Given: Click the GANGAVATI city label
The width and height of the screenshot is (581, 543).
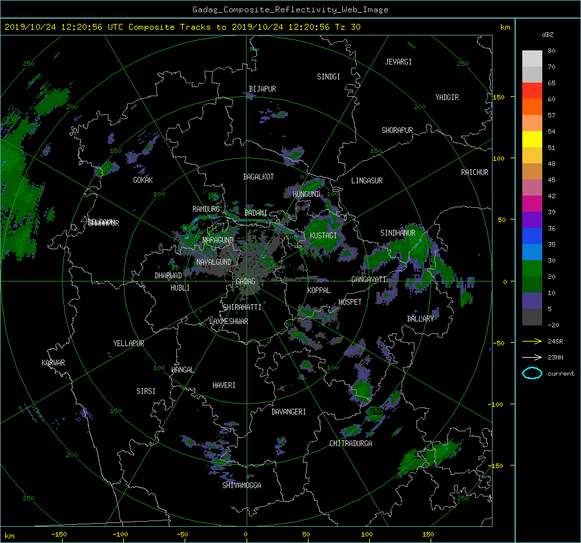Looking at the screenshot, I should [x=369, y=279].
